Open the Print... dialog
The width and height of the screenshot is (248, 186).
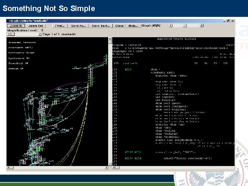click(60, 26)
